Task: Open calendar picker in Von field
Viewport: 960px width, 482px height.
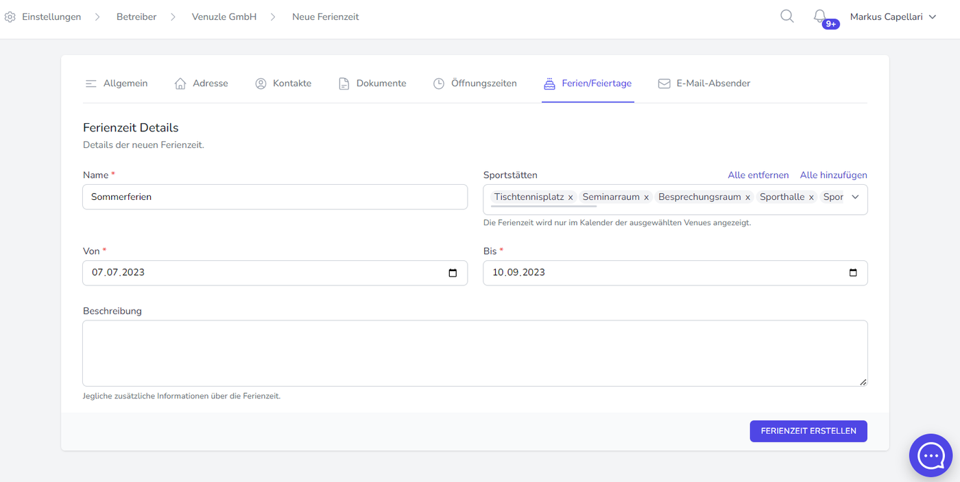Action: tap(453, 272)
